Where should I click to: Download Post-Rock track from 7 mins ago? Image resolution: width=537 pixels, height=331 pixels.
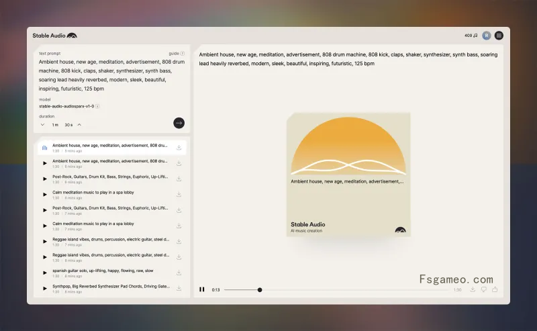[x=179, y=210]
